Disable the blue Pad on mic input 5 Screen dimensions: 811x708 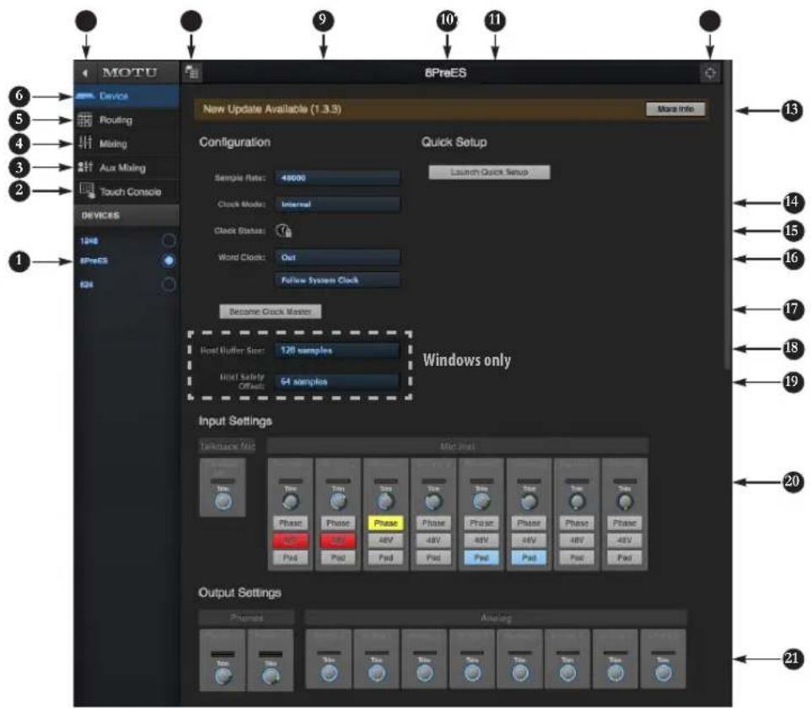(x=481, y=558)
